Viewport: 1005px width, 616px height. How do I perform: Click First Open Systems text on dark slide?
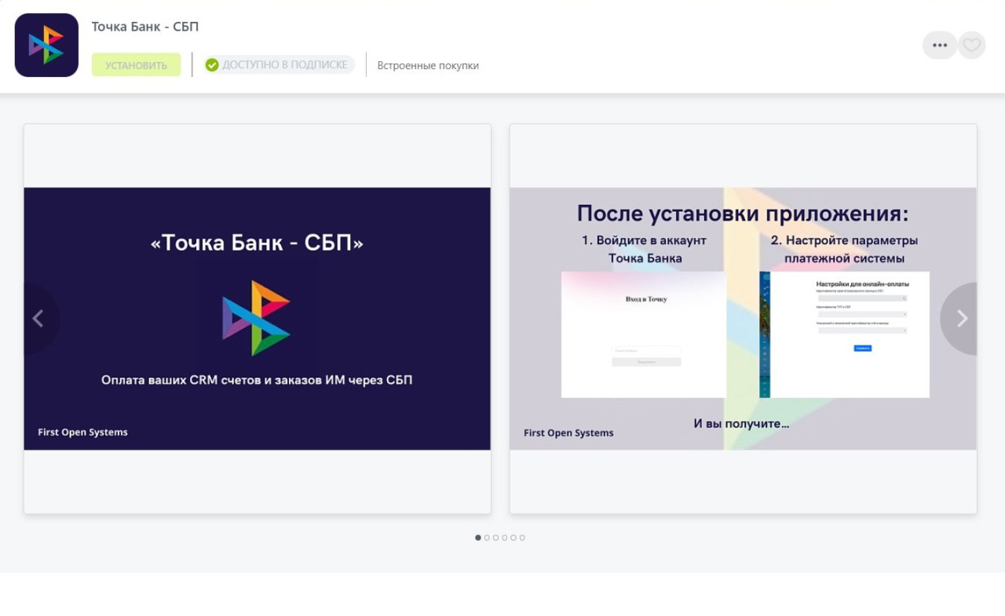(x=82, y=432)
